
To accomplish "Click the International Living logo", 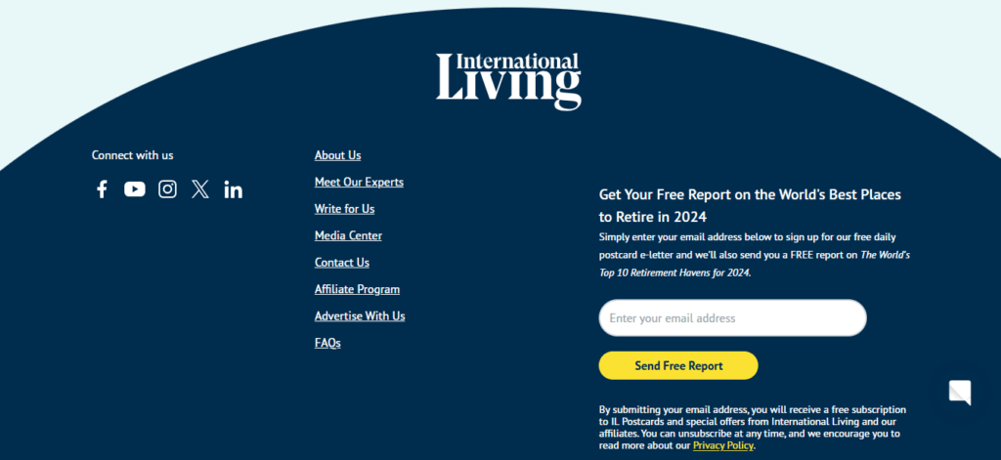I will point(508,81).
